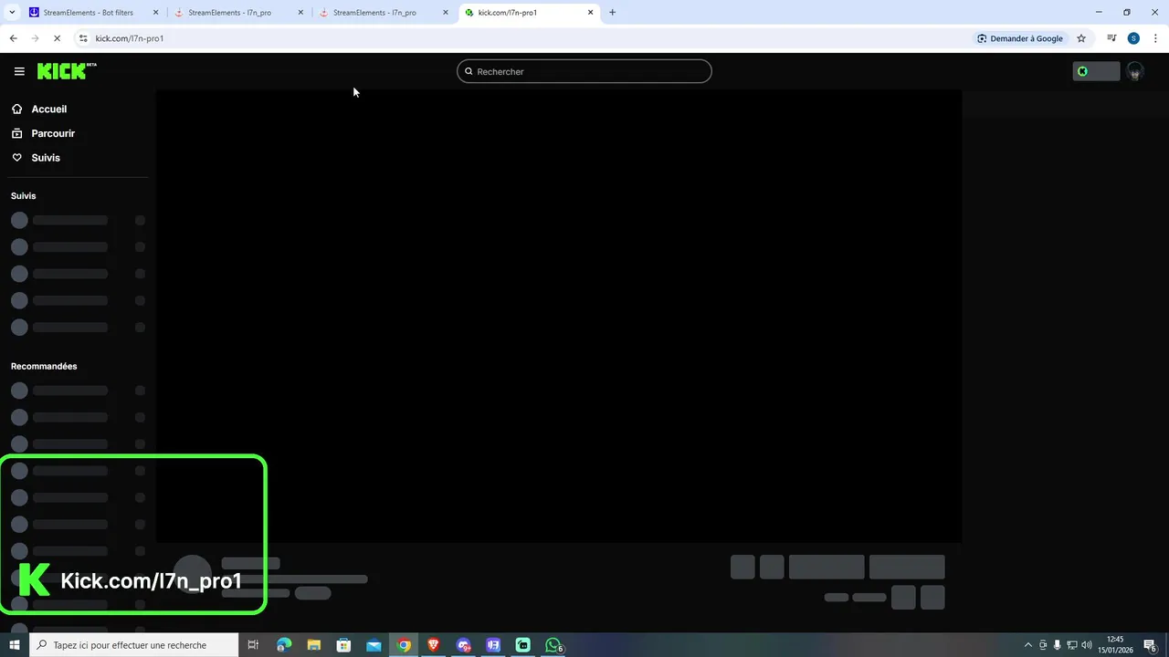Open the Windows Start menu
Image resolution: width=1169 pixels, height=657 pixels.
tap(14, 645)
